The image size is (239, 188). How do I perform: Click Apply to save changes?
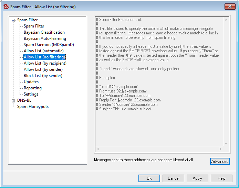click(197, 178)
